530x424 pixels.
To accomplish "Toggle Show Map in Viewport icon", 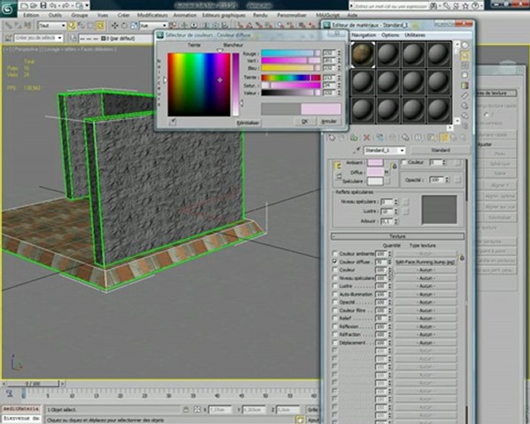I will point(431,138).
